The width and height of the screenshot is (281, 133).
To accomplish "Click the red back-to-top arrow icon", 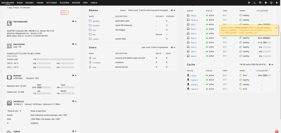I will click(x=277, y=132).
